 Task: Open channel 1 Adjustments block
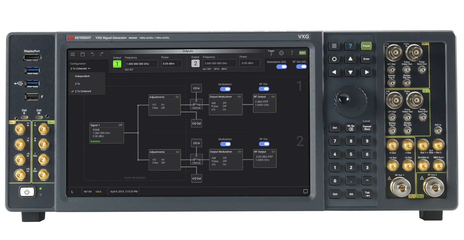coord(164,105)
